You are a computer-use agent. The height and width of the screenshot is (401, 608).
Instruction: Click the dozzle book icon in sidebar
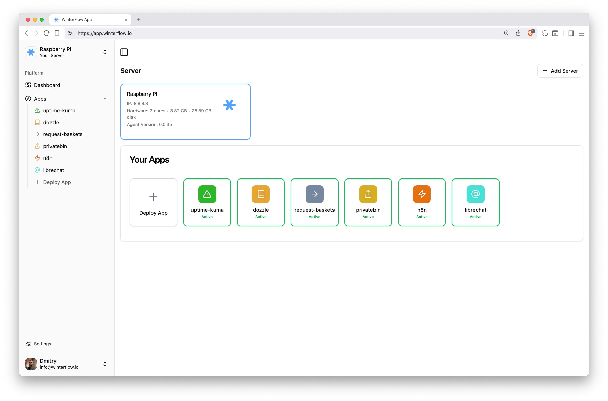point(37,122)
